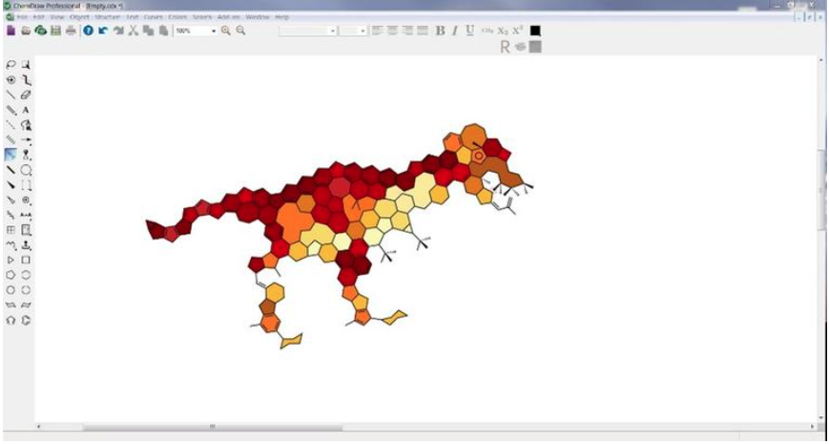The height and width of the screenshot is (444, 829).
Task: Click the Save disk icon
Action: 56,31
